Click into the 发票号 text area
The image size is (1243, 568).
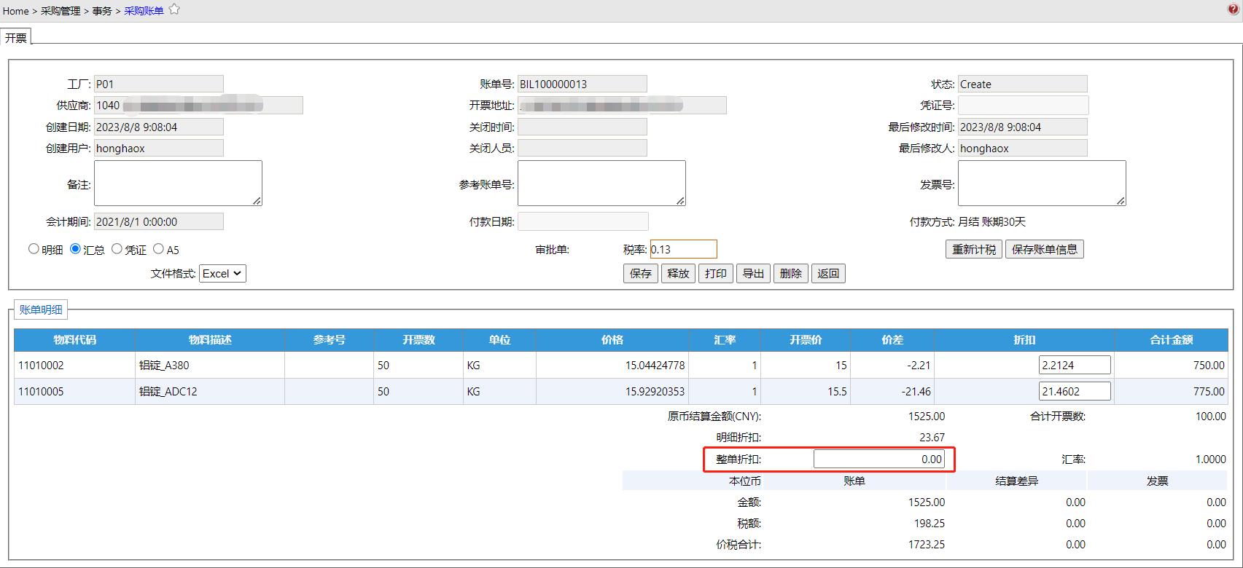click(1042, 184)
